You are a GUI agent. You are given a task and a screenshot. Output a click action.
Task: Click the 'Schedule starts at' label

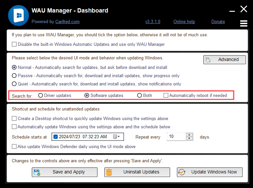tap(29, 137)
